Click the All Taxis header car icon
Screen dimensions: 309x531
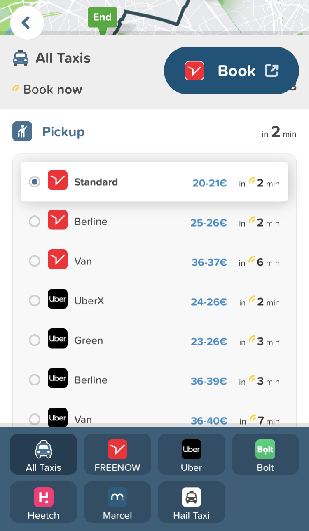click(x=21, y=58)
